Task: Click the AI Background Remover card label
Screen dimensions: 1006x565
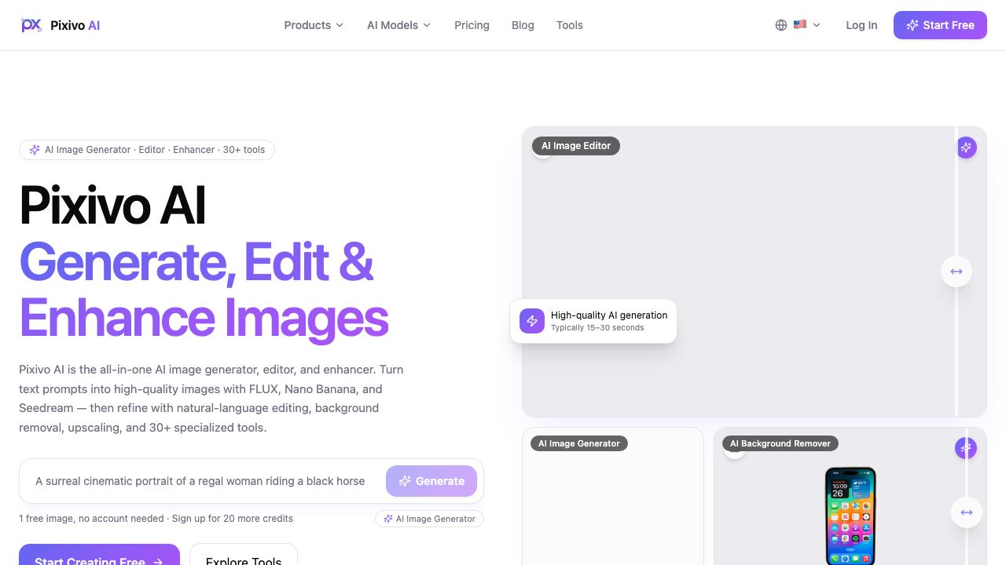Action: pos(780,443)
